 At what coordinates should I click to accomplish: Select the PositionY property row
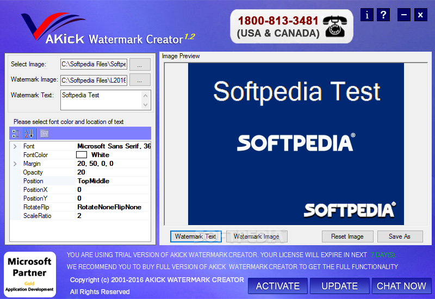80,198
